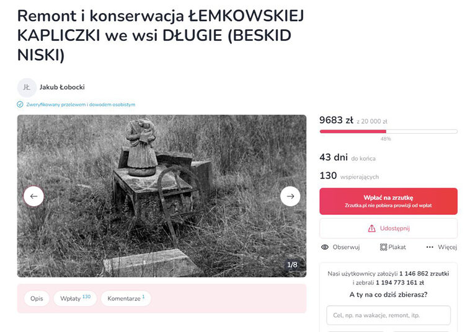Click the share upload icon beside Udostępnij
Image resolution: width=465 pixels, height=332 pixels.
[x=371, y=229]
